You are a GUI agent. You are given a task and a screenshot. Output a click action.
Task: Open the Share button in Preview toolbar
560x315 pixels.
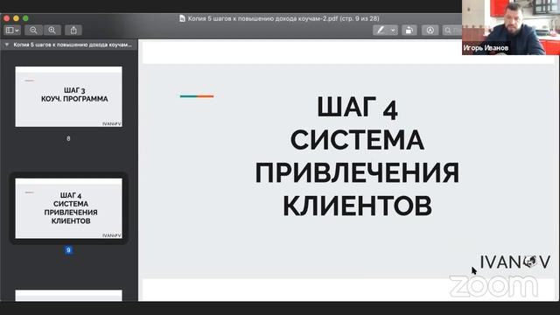click(x=73, y=31)
